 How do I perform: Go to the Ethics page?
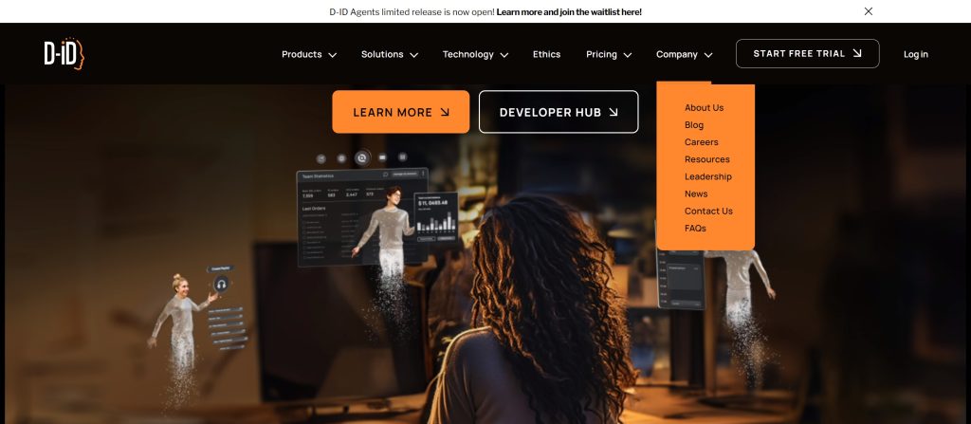click(546, 54)
